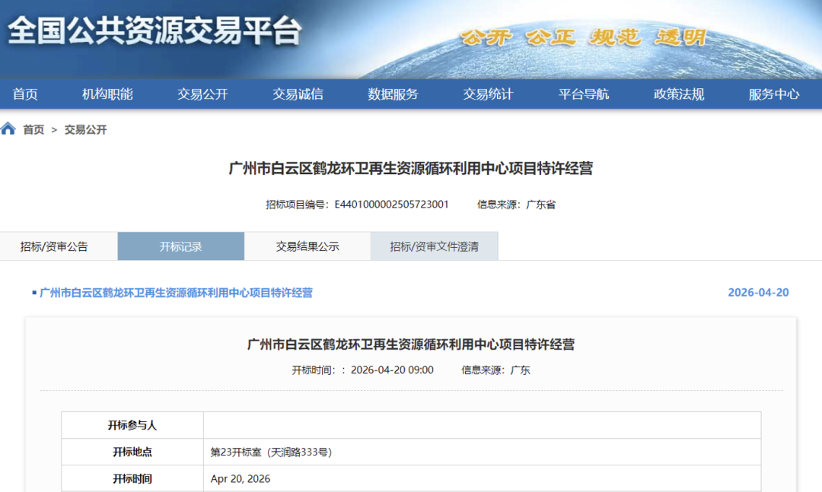The width and height of the screenshot is (822, 492).
Task: Open the 数据服务 navigation menu
Action: (393, 94)
